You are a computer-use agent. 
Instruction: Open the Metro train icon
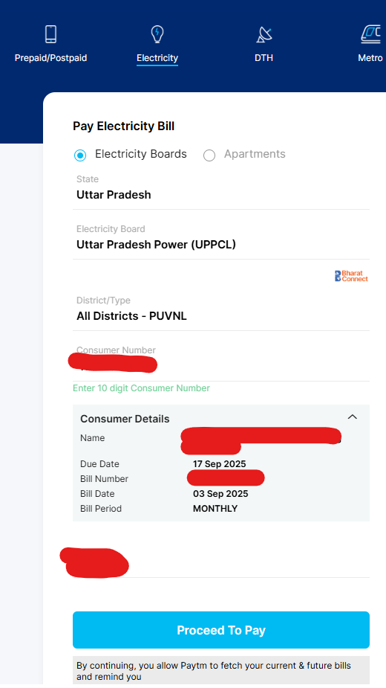[x=371, y=34]
